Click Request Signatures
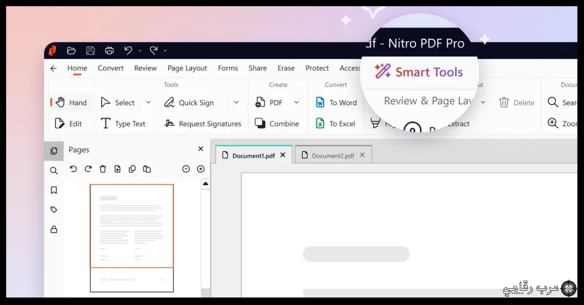 click(202, 123)
